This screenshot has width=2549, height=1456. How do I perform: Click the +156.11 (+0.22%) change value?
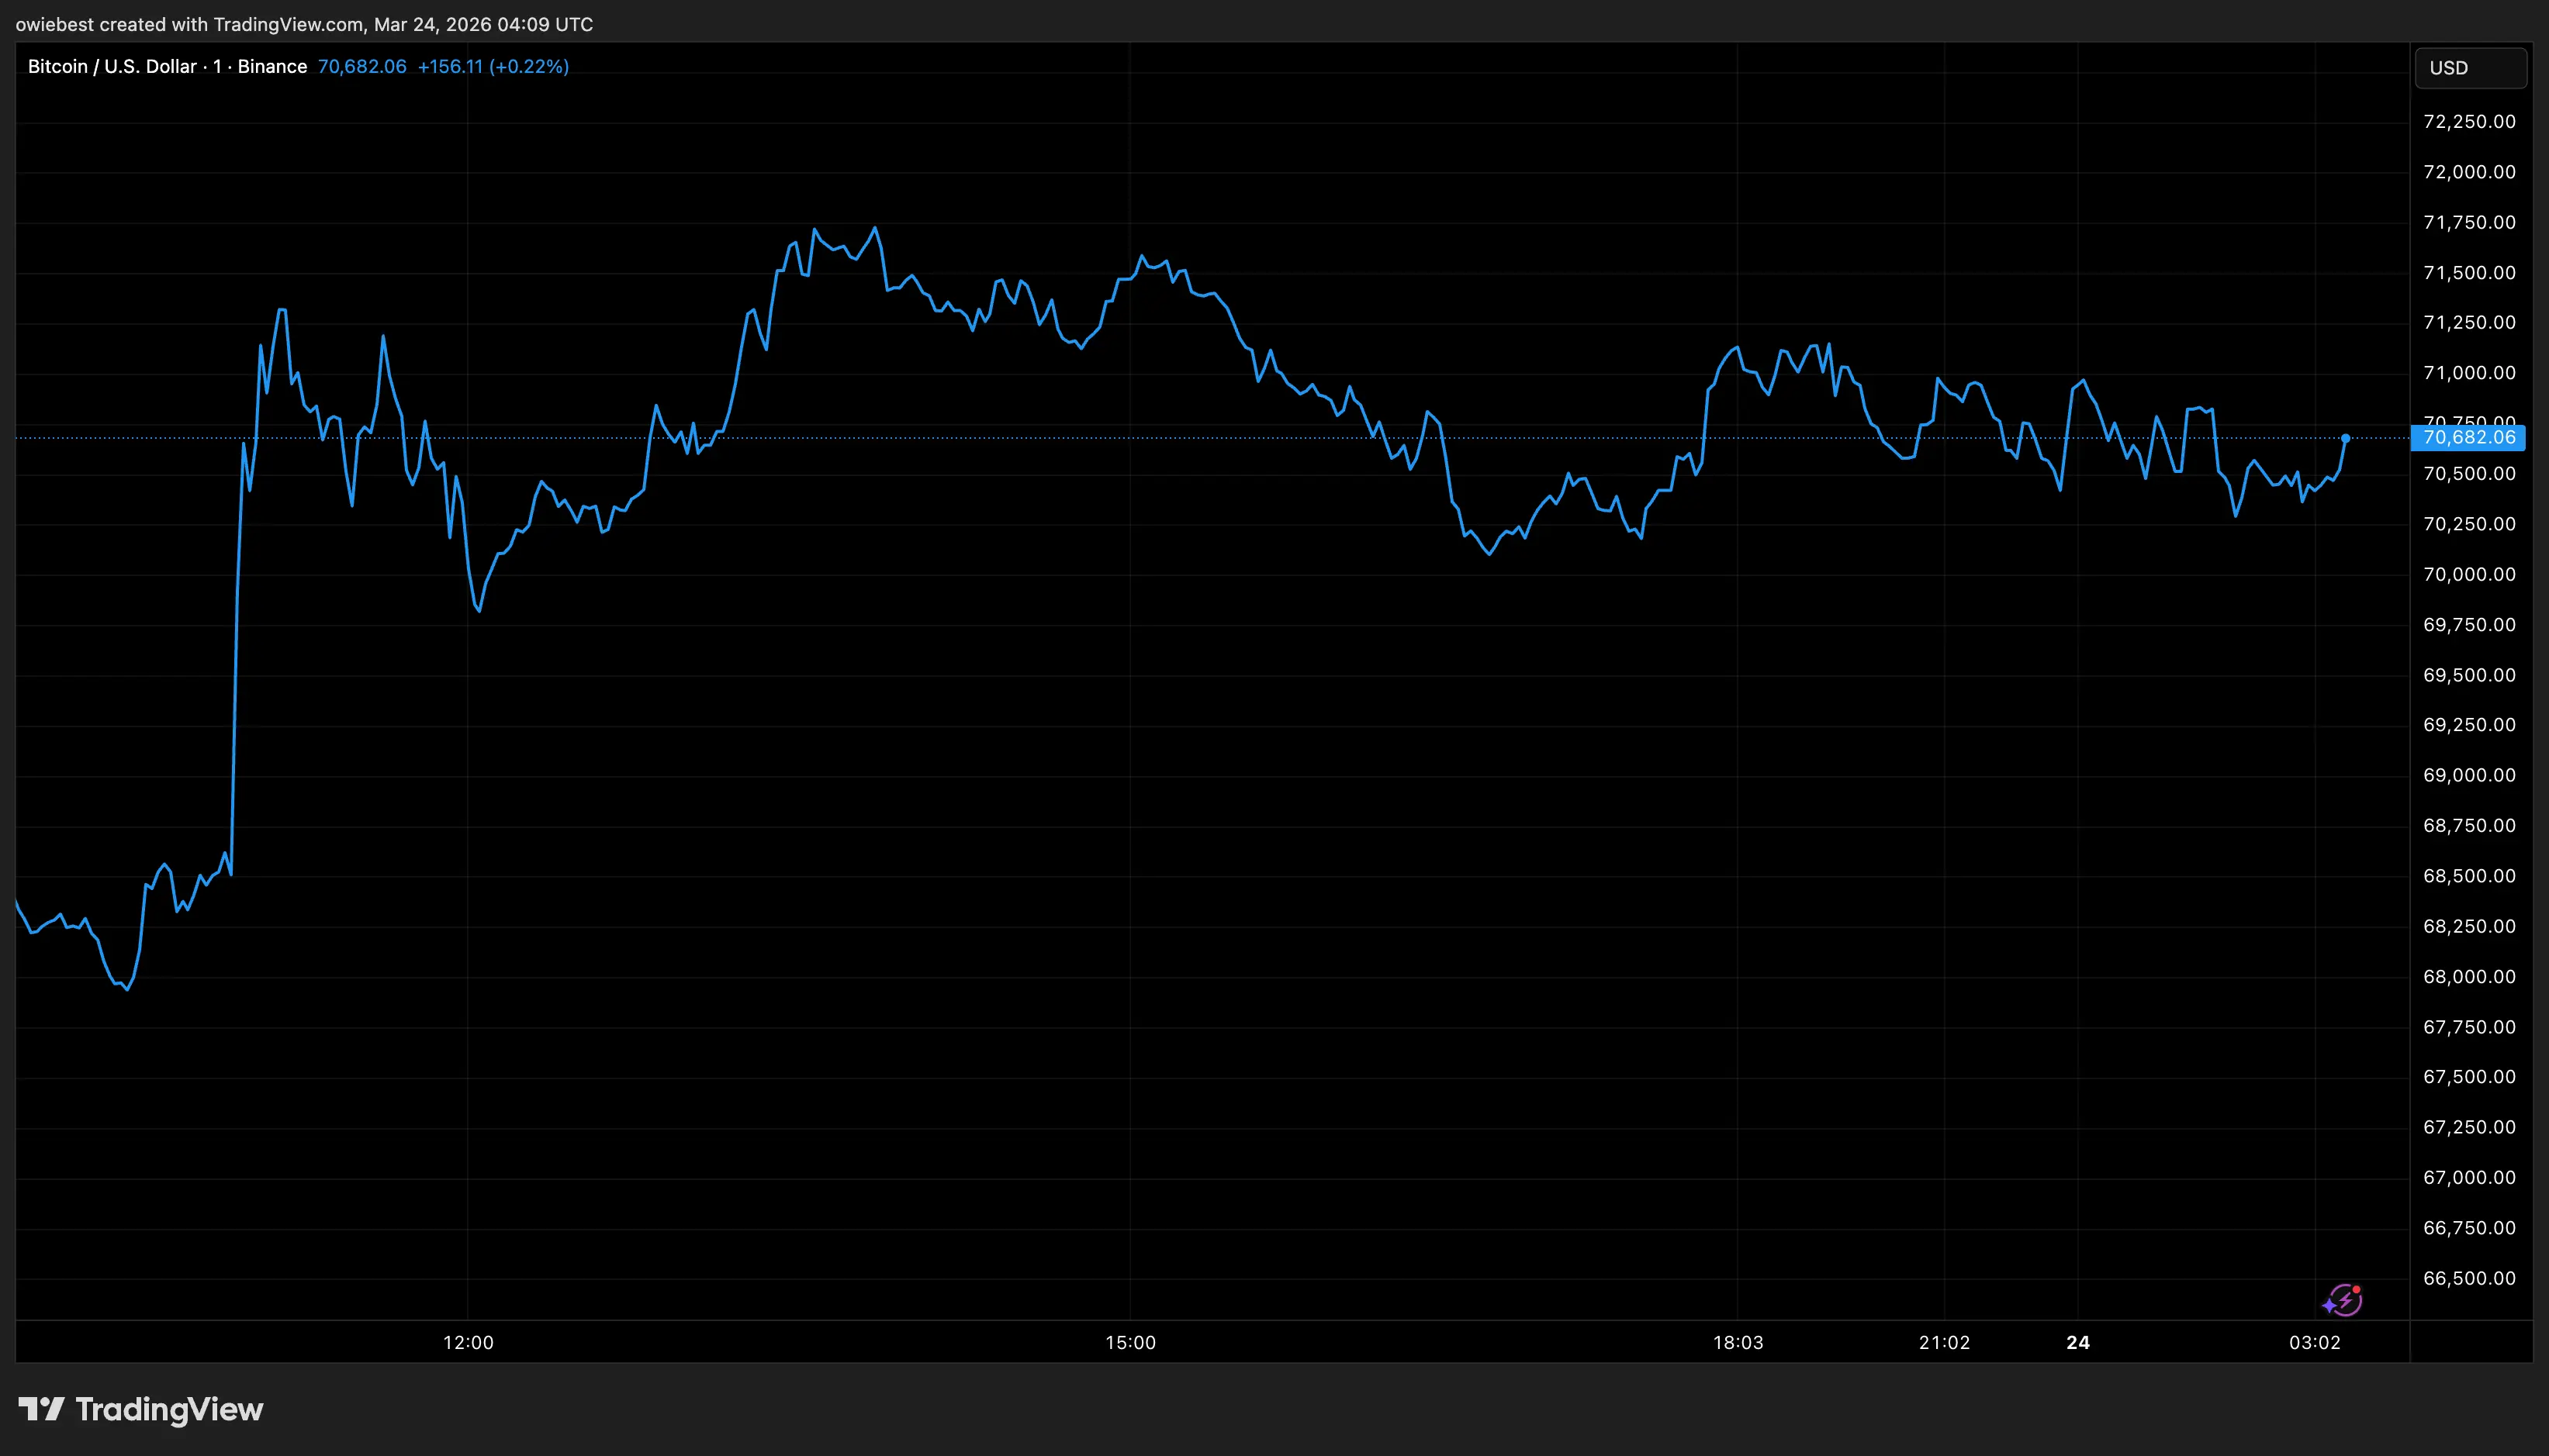point(494,66)
